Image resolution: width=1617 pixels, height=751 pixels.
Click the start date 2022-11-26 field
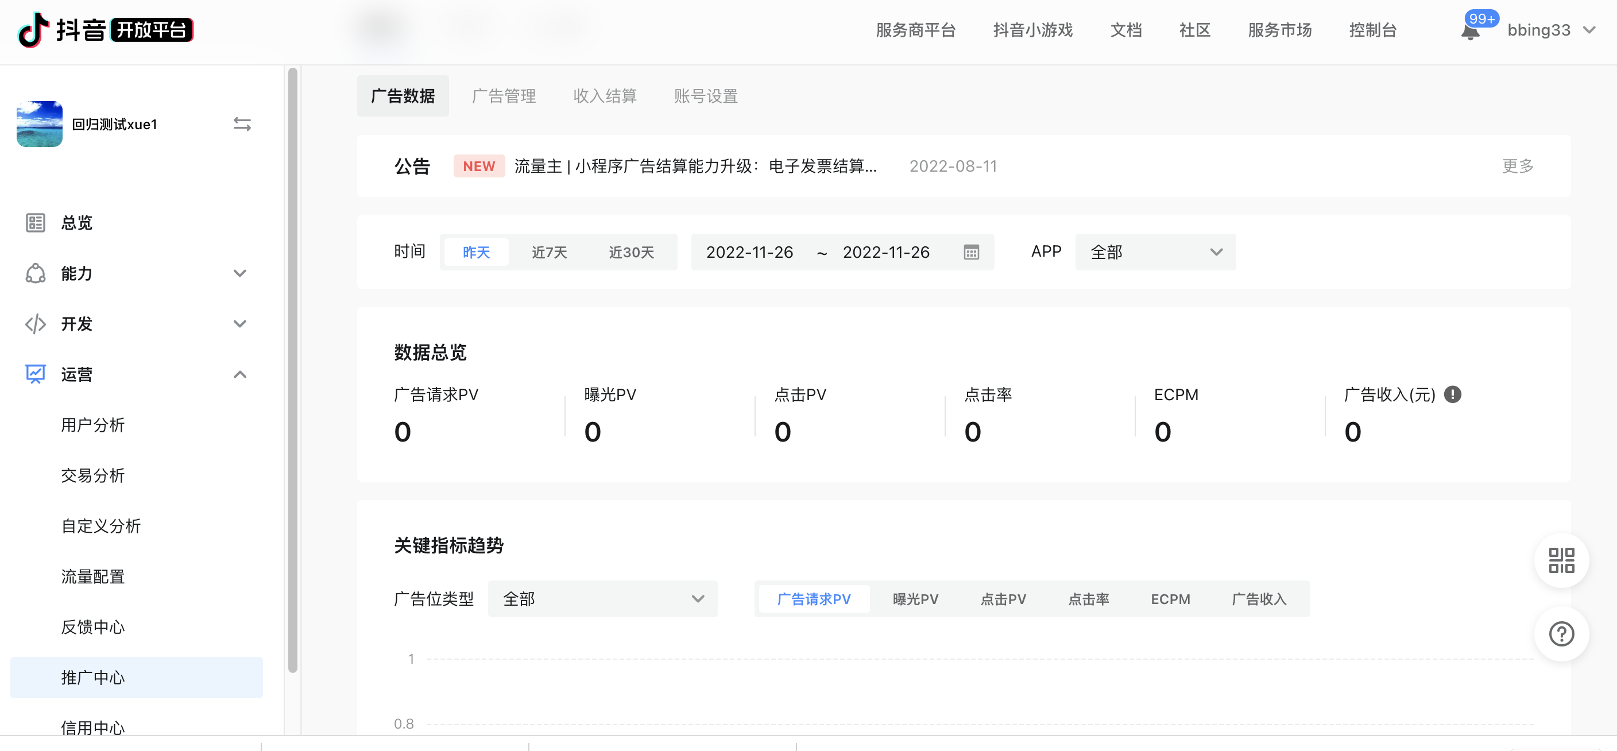tap(749, 252)
